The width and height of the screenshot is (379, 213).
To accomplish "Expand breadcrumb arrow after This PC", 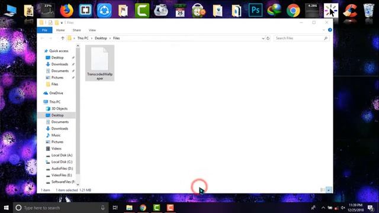I will 92,38.
